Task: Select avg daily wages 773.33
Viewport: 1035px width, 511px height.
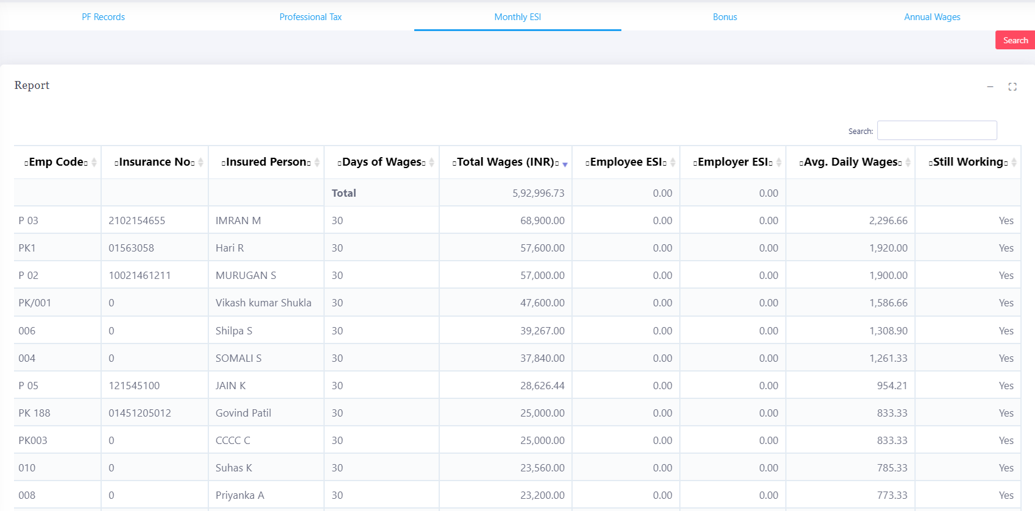Action: (892, 495)
